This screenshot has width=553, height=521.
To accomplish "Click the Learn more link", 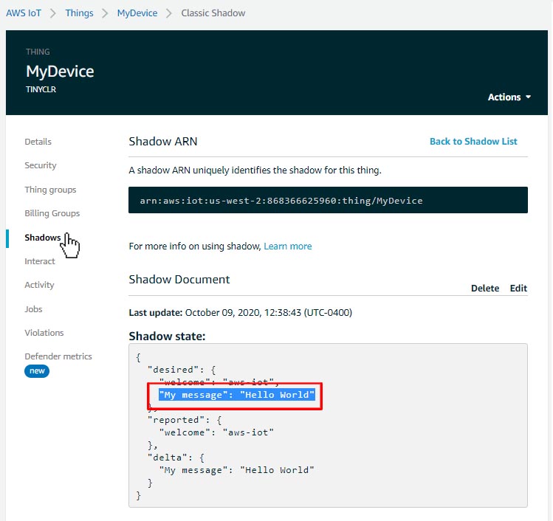I will click(287, 246).
